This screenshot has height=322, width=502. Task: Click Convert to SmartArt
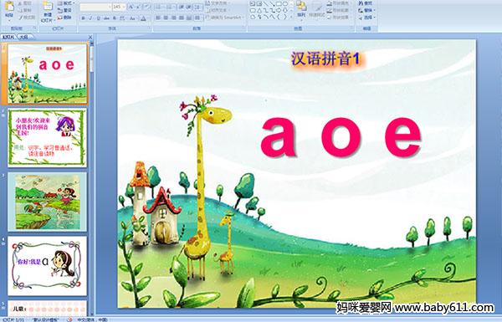pyautogui.click(x=224, y=18)
